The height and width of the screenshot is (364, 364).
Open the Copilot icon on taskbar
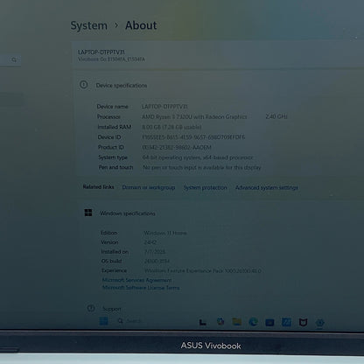[x=220, y=322]
